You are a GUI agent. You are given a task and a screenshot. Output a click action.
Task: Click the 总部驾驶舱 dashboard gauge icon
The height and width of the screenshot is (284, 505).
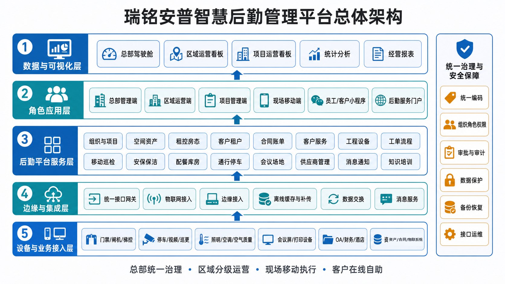[x=109, y=54]
